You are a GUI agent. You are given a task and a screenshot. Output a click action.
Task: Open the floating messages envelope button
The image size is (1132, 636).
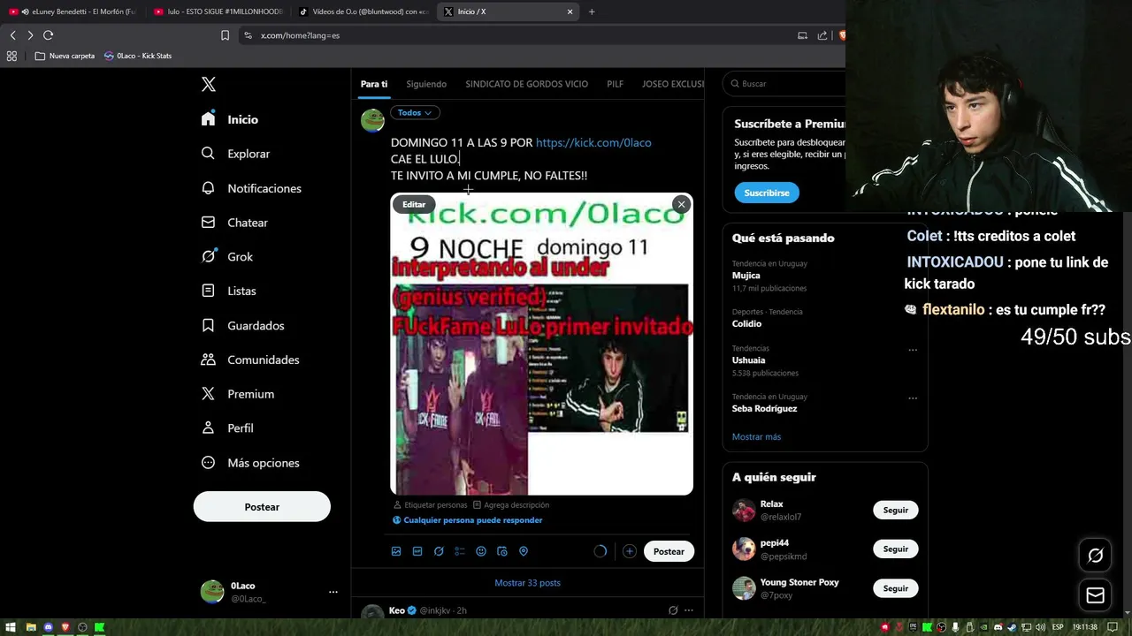1095,595
